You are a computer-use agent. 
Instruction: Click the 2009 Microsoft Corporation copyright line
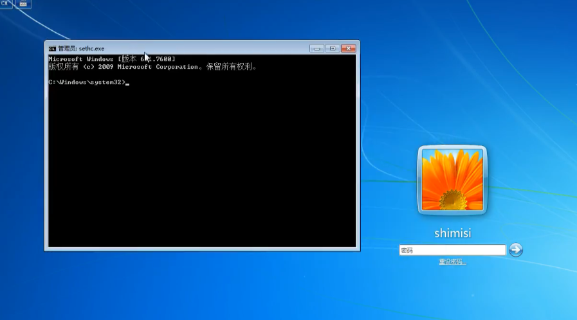point(152,67)
